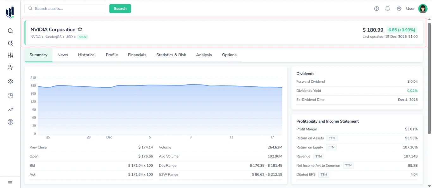Screen dimensions: 432x188
Task: Click the Search assets input field
Action: click(65, 9)
